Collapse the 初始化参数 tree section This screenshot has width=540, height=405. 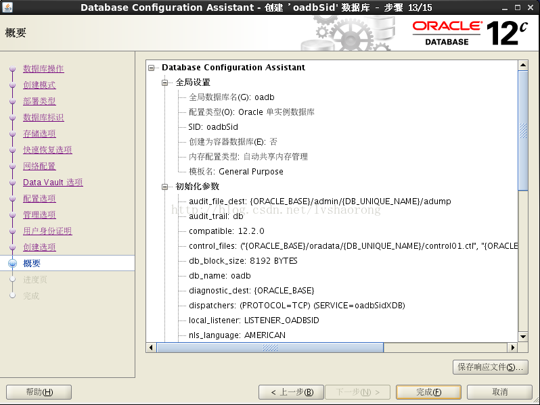pos(165,187)
